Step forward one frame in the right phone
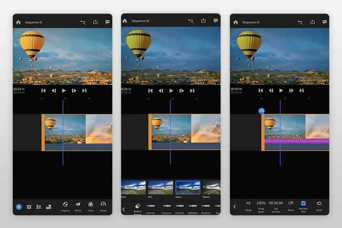 click(x=291, y=90)
